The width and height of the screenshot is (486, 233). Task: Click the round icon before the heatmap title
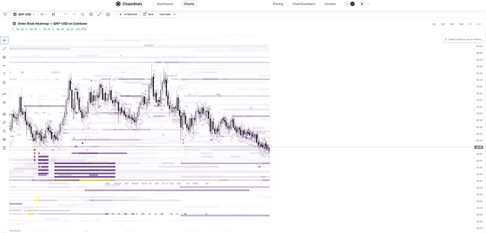(14, 24)
